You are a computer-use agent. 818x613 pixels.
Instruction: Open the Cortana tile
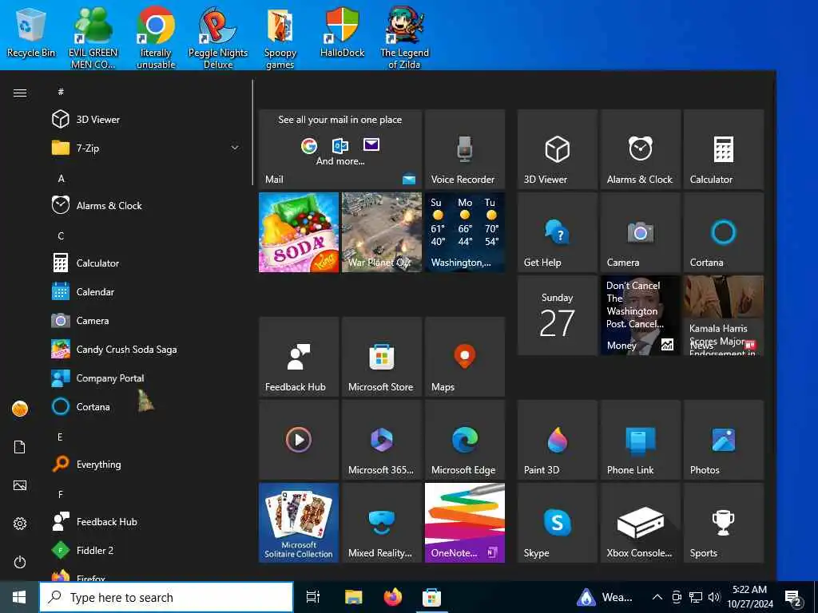pyautogui.click(x=724, y=232)
